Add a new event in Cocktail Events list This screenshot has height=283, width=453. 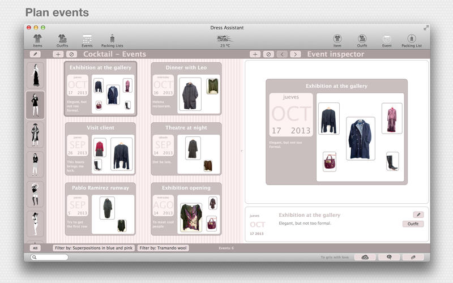pos(58,54)
